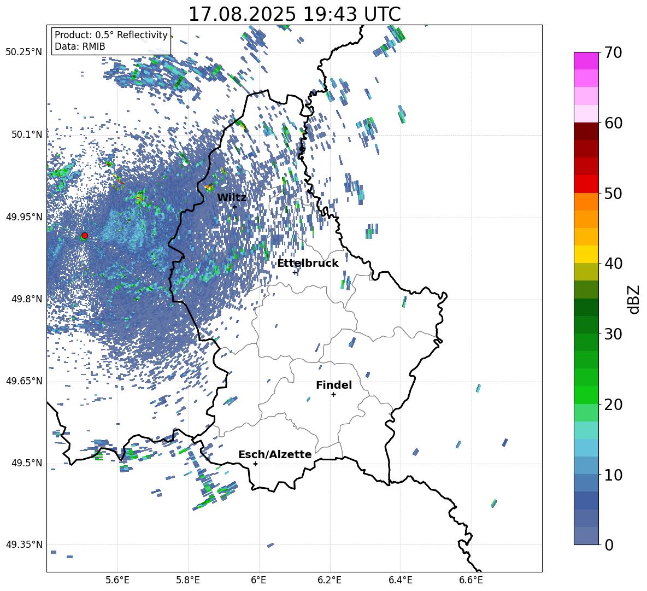Click the dBZ colorbar label
Screen dimensions: 647x591
coord(634,299)
